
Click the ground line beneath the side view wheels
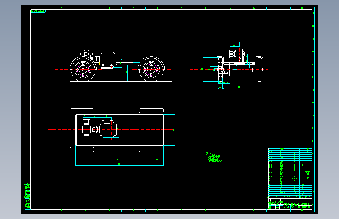tap(121, 82)
